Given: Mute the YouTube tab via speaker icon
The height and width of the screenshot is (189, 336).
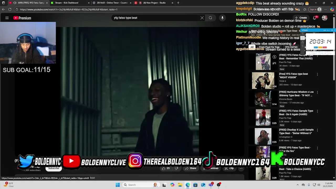Looking at the screenshot, I should [x=15, y=3].
